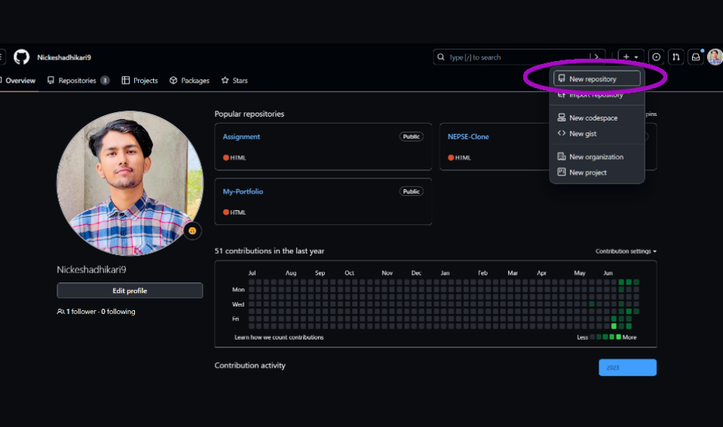Click the New project board icon

tap(561, 172)
